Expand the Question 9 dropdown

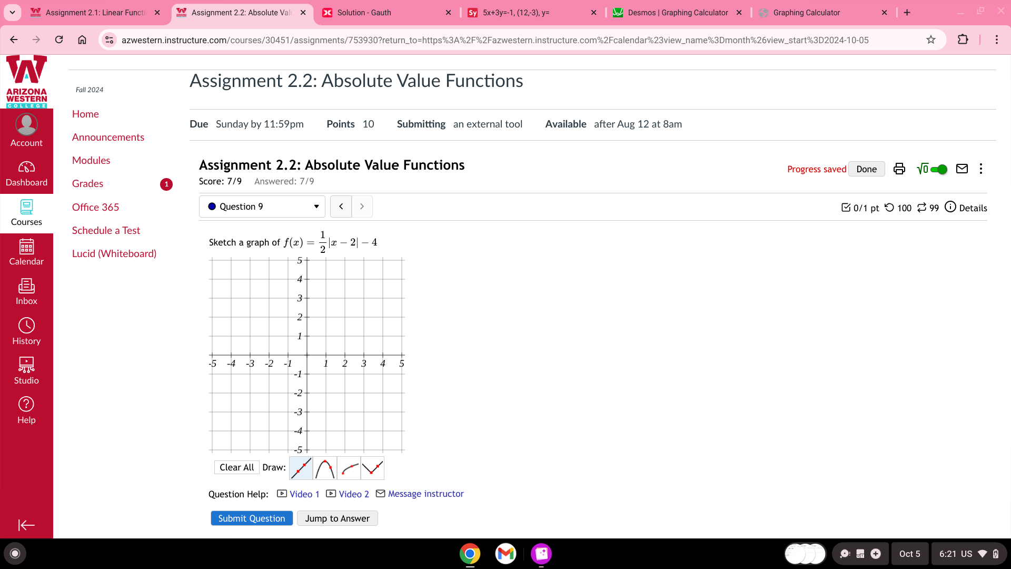click(315, 205)
